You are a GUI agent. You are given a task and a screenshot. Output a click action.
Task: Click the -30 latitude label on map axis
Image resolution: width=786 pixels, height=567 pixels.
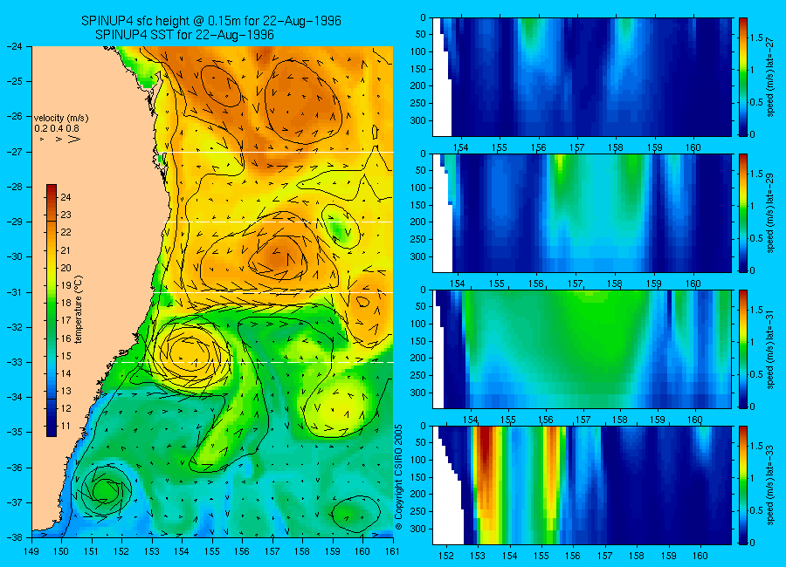(14, 256)
